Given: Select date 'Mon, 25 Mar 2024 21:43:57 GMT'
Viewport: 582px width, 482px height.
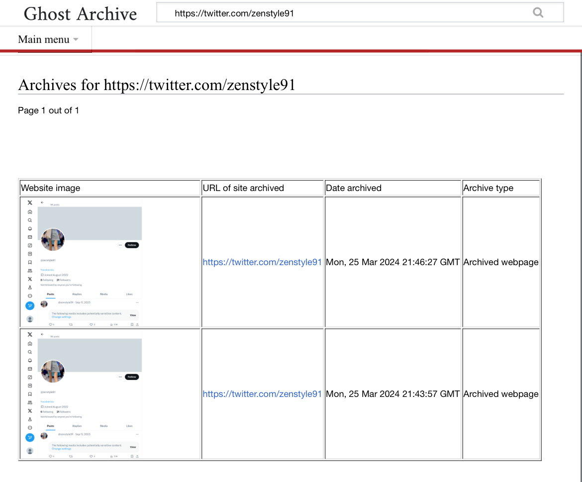Looking at the screenshot, I should click(x=392, y=393).
